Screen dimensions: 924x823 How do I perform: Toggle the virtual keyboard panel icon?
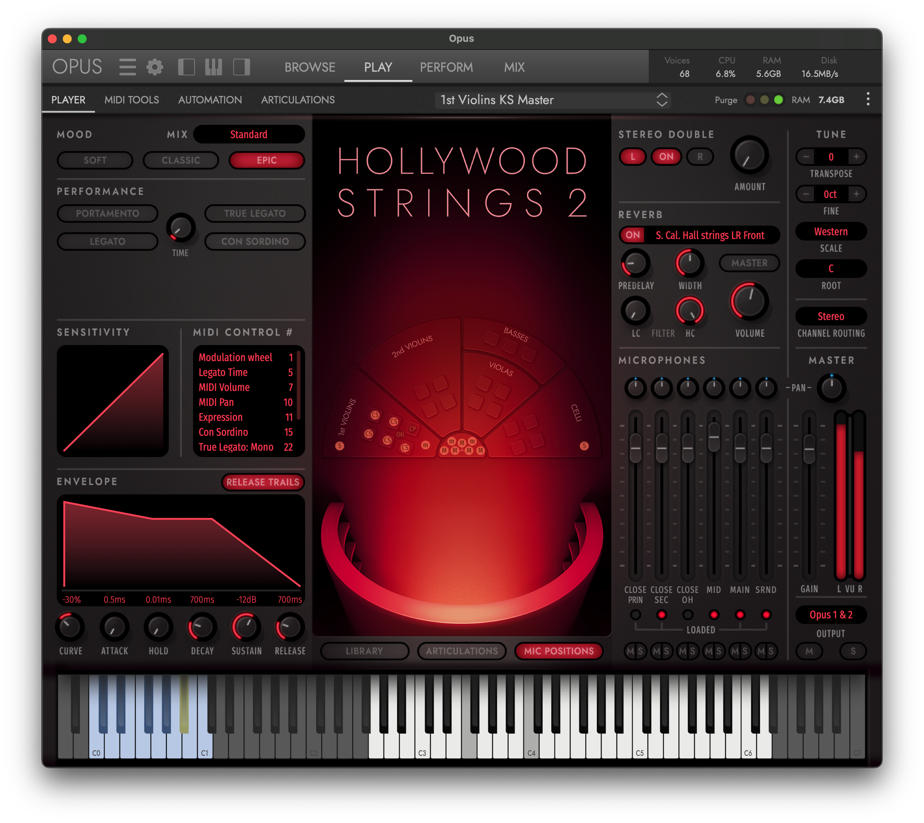pyautogui.click(x=214, y=67)
